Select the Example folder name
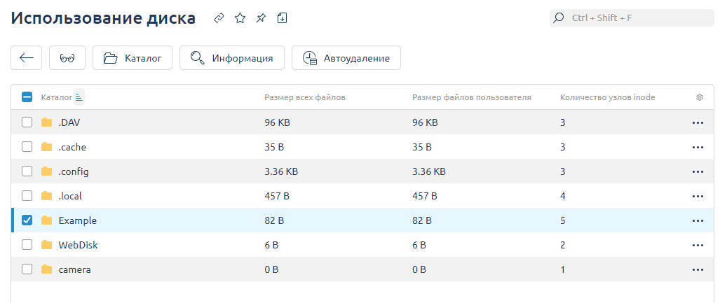Image resolution: width=720 pixels, height=303 pixels. pyautogui.click(x=78, y=220)
